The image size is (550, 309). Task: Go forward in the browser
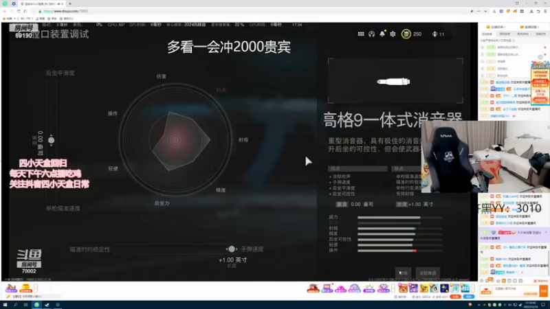pos(12,11)
